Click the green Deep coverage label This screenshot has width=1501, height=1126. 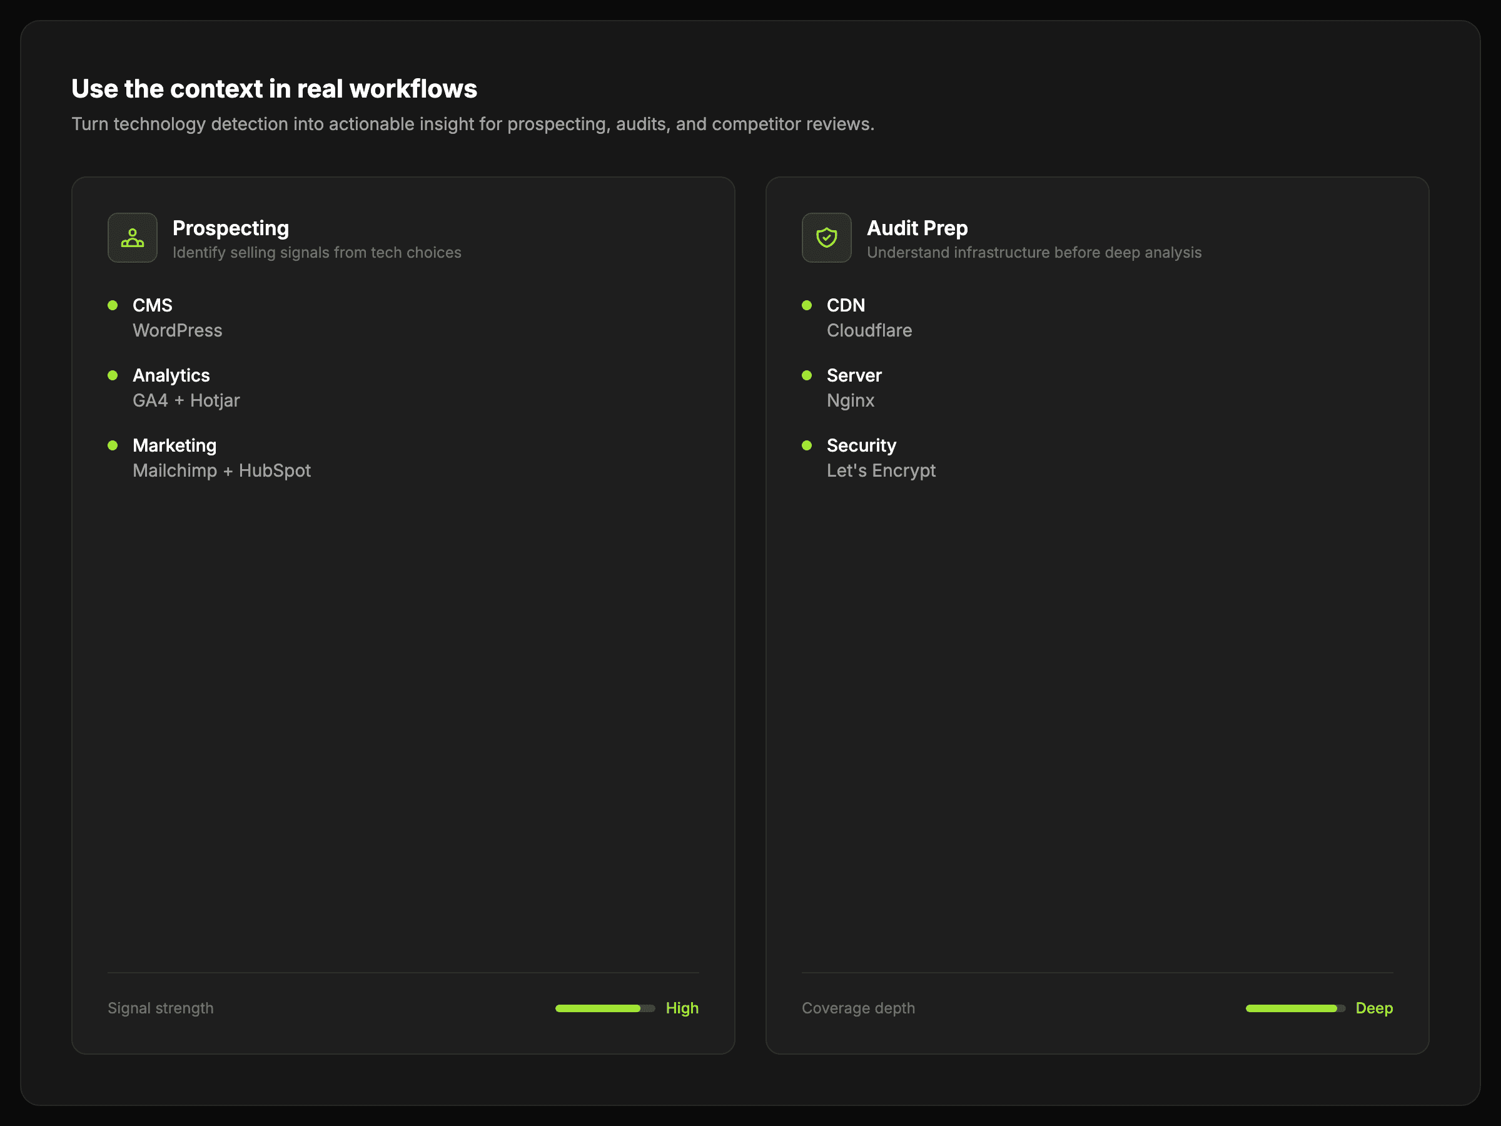click(x=1373, y=1008)
